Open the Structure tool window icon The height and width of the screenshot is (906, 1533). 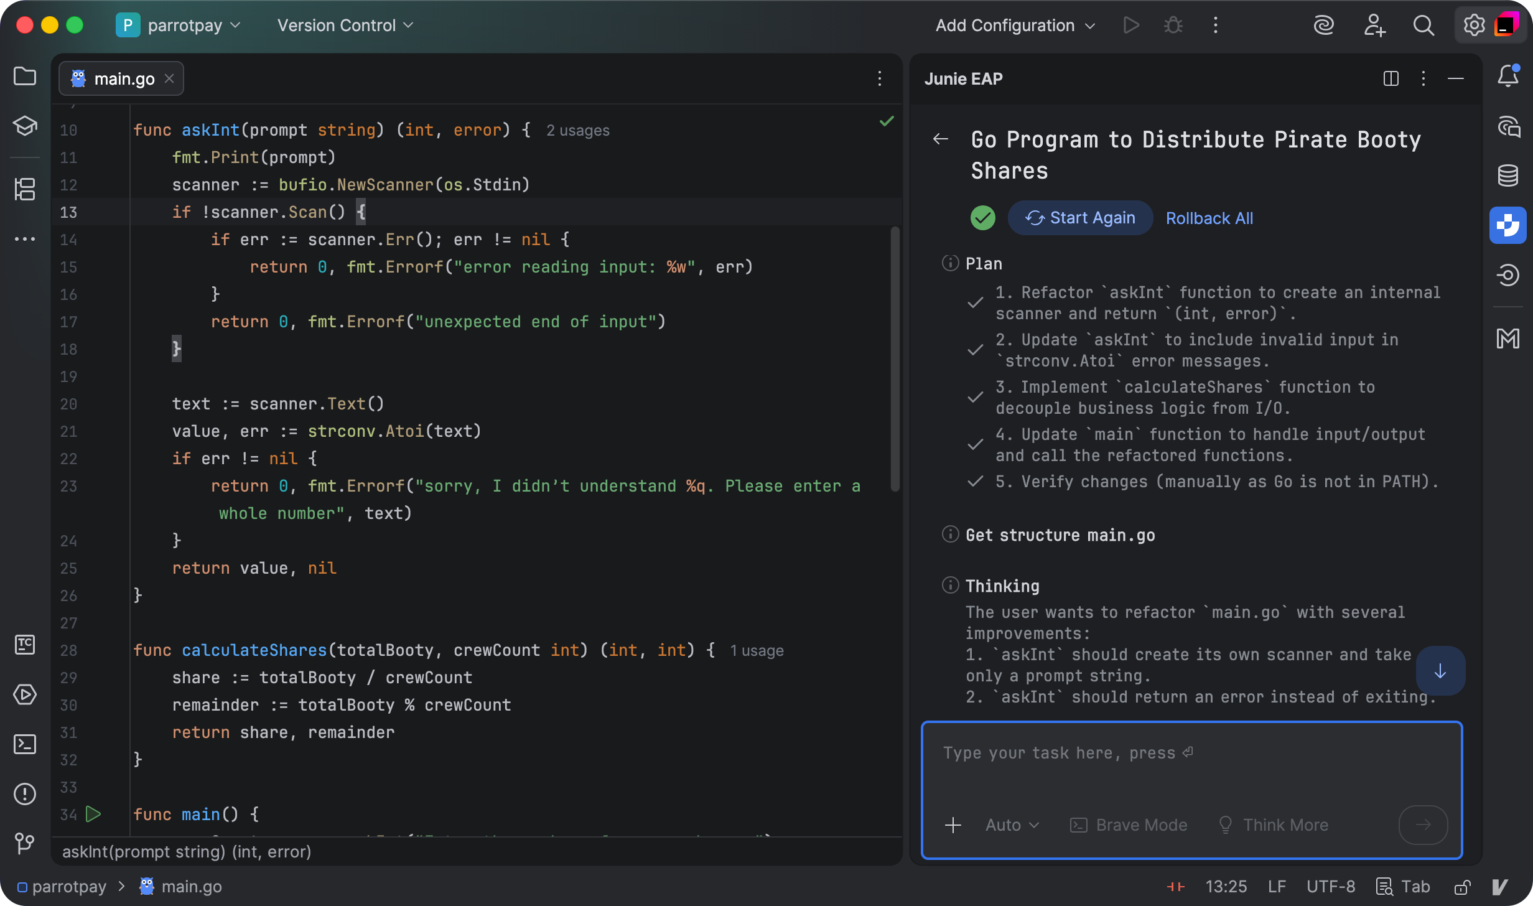[x=25, y=189]
